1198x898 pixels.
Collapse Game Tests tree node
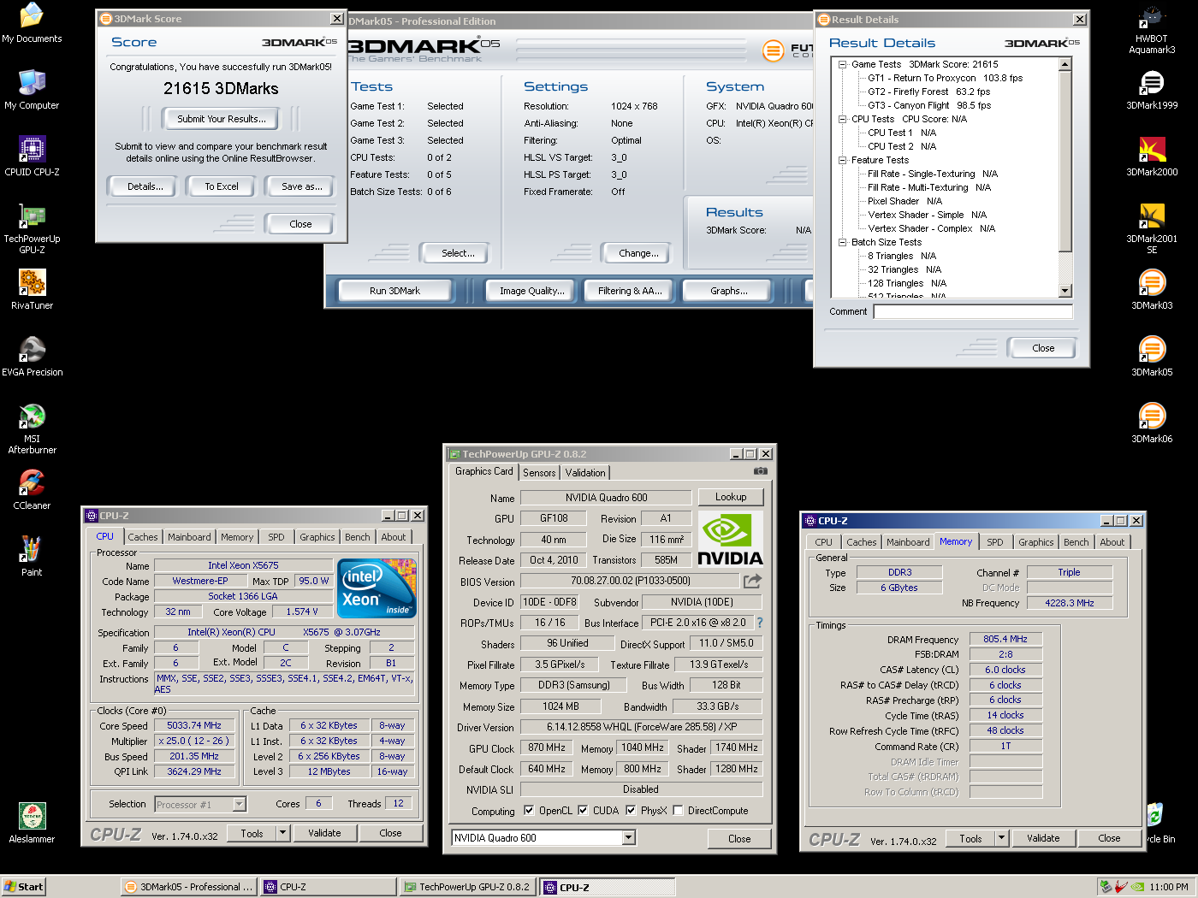(842, 64)
